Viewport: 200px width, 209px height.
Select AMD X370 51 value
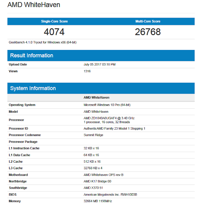coord(93,188)
